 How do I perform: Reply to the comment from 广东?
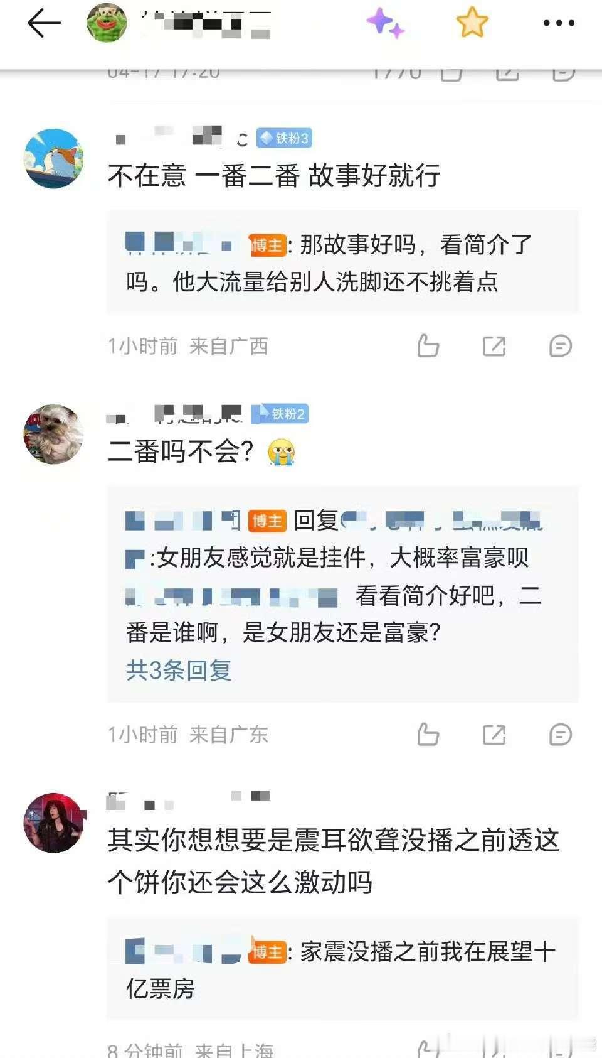pyautogui.click(x=560, y=735)
